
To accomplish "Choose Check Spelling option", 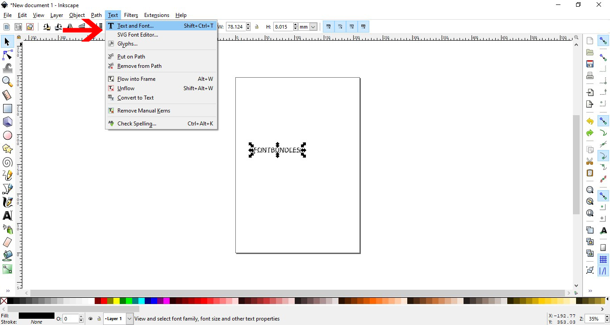I will coord(161,124).
